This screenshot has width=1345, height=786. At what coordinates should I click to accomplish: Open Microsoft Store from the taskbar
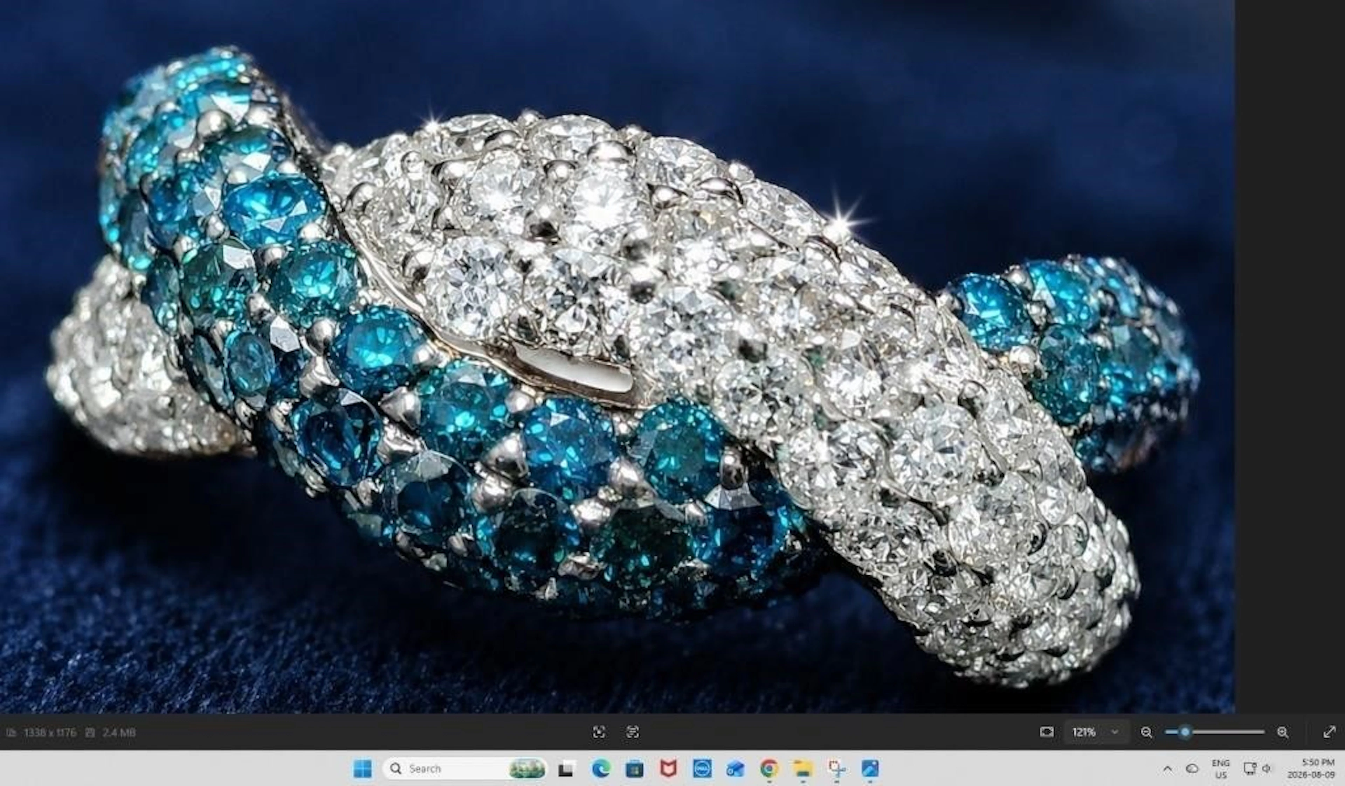tap(635, 769)
